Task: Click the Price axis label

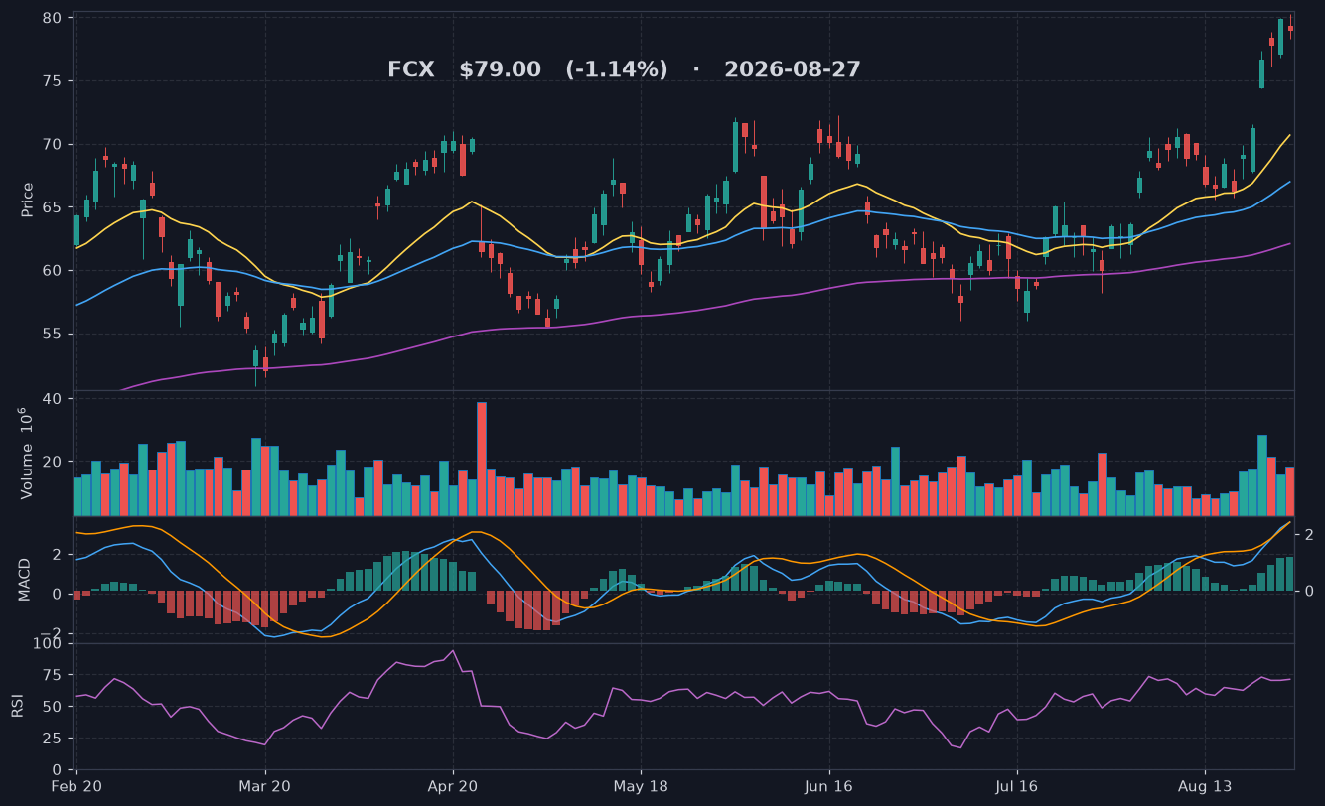Action: (x=28, y=200)
